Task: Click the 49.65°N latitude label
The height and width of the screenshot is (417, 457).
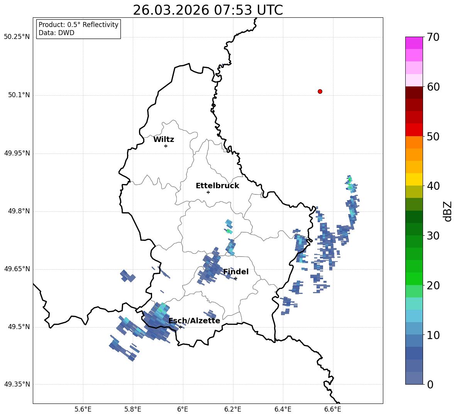Action: tap(17, 269)
